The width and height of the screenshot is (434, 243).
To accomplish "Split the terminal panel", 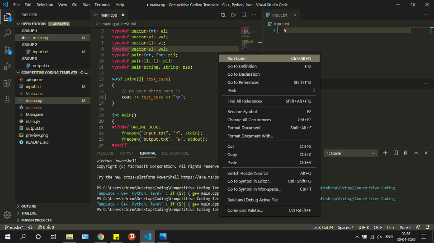I will click(x=396, y=153).
